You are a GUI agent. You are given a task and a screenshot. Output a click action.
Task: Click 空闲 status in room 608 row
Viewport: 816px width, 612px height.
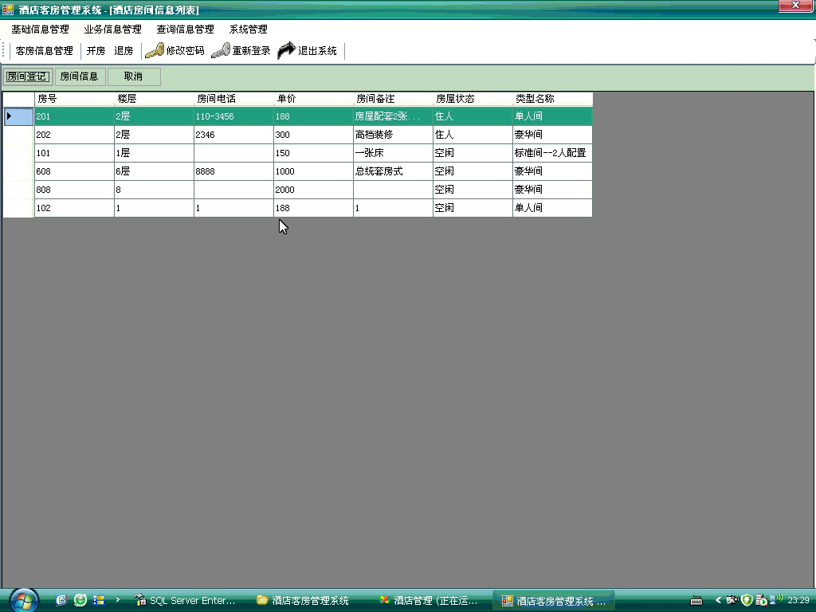(473, 171)
